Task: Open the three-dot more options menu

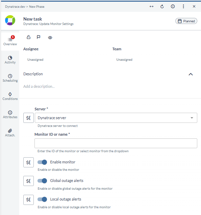Action: coord(183,6)
